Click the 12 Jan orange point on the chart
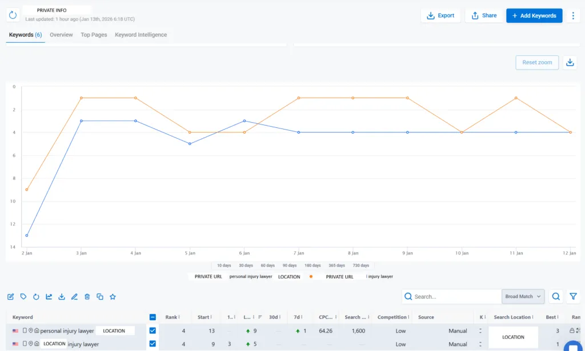585x351 pixels. [571, 132]
